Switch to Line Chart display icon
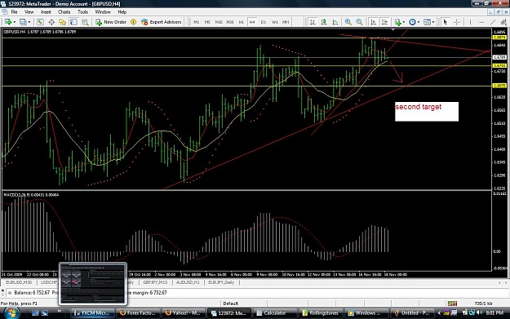The width and height of the screenshot is (510, 319). 335,22
